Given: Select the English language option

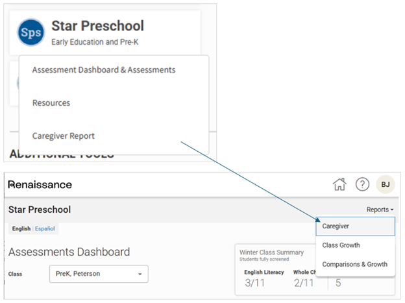Looking at the screenshot, I should coord(21,228).
